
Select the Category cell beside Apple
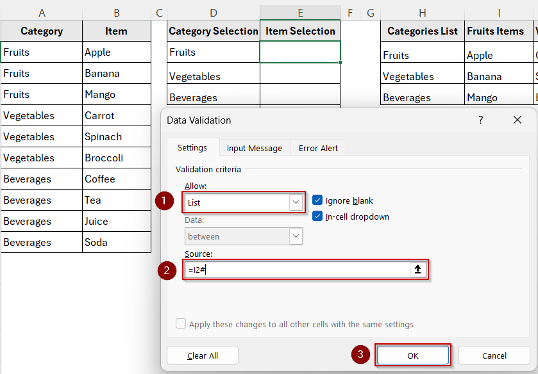[x=42, y=52]
